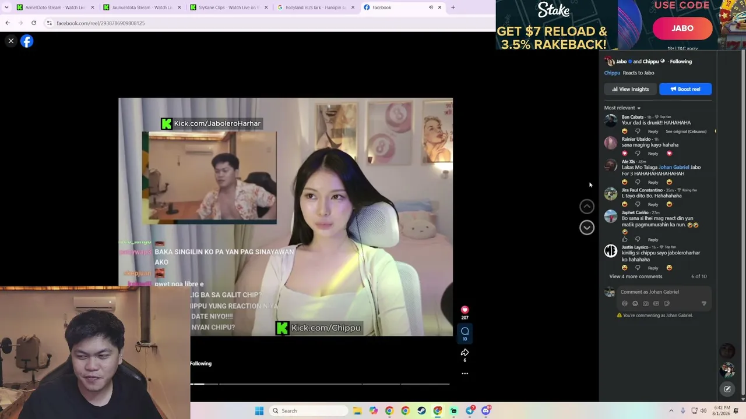Image resolution: width=746 pixels, height=419 pixels.
Task: Insert a sticker in the comment
Action: [x=667, y=304]
